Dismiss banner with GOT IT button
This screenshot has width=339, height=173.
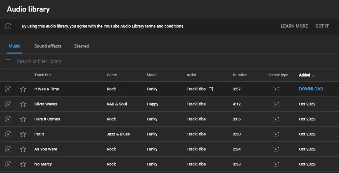(322, 26)
